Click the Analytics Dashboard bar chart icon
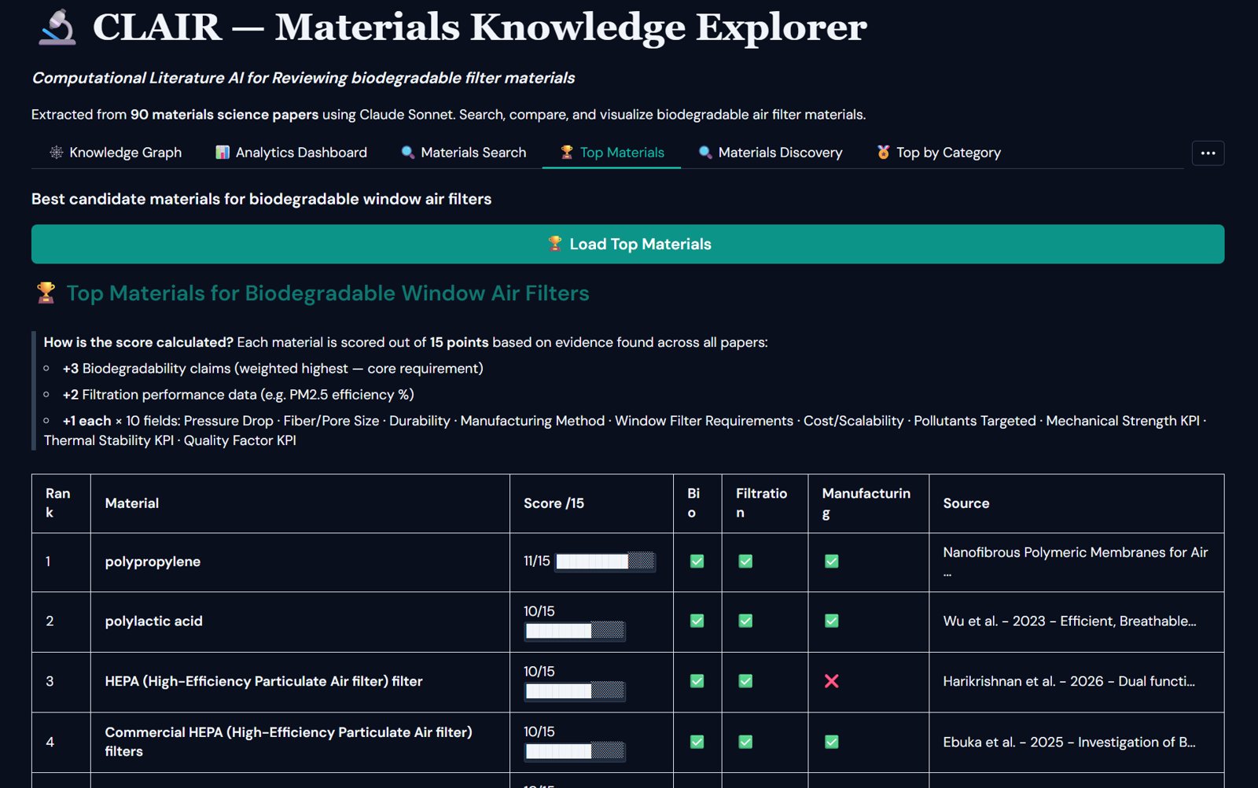Image resolution: width=1258 pixels, height=788 pixels. (x=223, y=153)
